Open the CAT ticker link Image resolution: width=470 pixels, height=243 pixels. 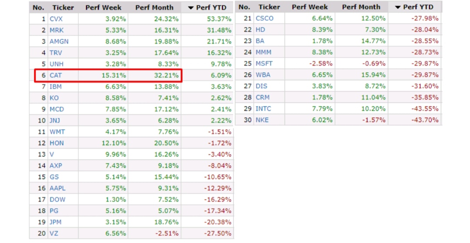coord(56,75)
